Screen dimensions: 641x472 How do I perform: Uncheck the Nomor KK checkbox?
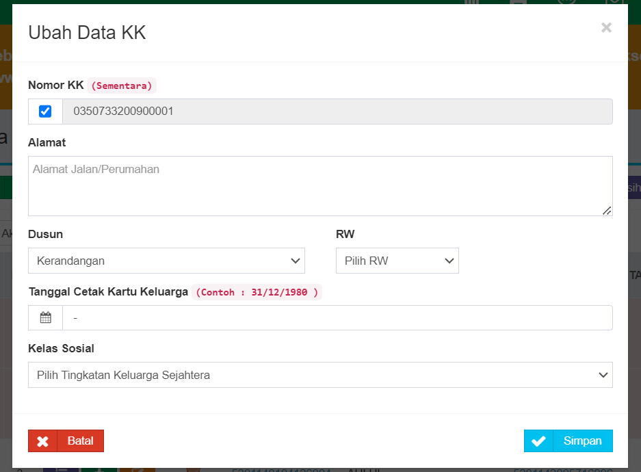(44, 112)
